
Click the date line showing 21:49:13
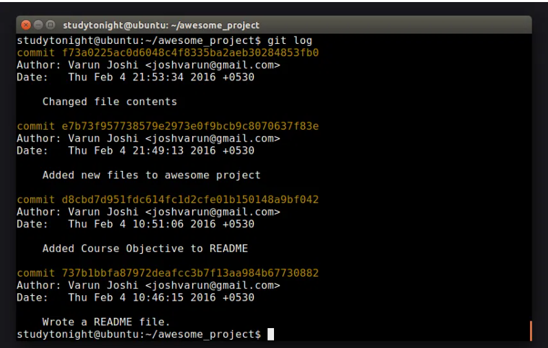tap(135, 151)
